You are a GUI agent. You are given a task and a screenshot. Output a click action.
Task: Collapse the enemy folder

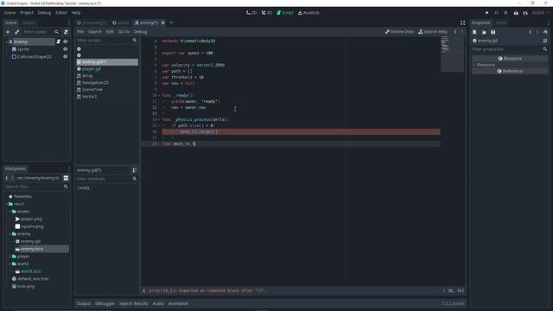(10, 234)
